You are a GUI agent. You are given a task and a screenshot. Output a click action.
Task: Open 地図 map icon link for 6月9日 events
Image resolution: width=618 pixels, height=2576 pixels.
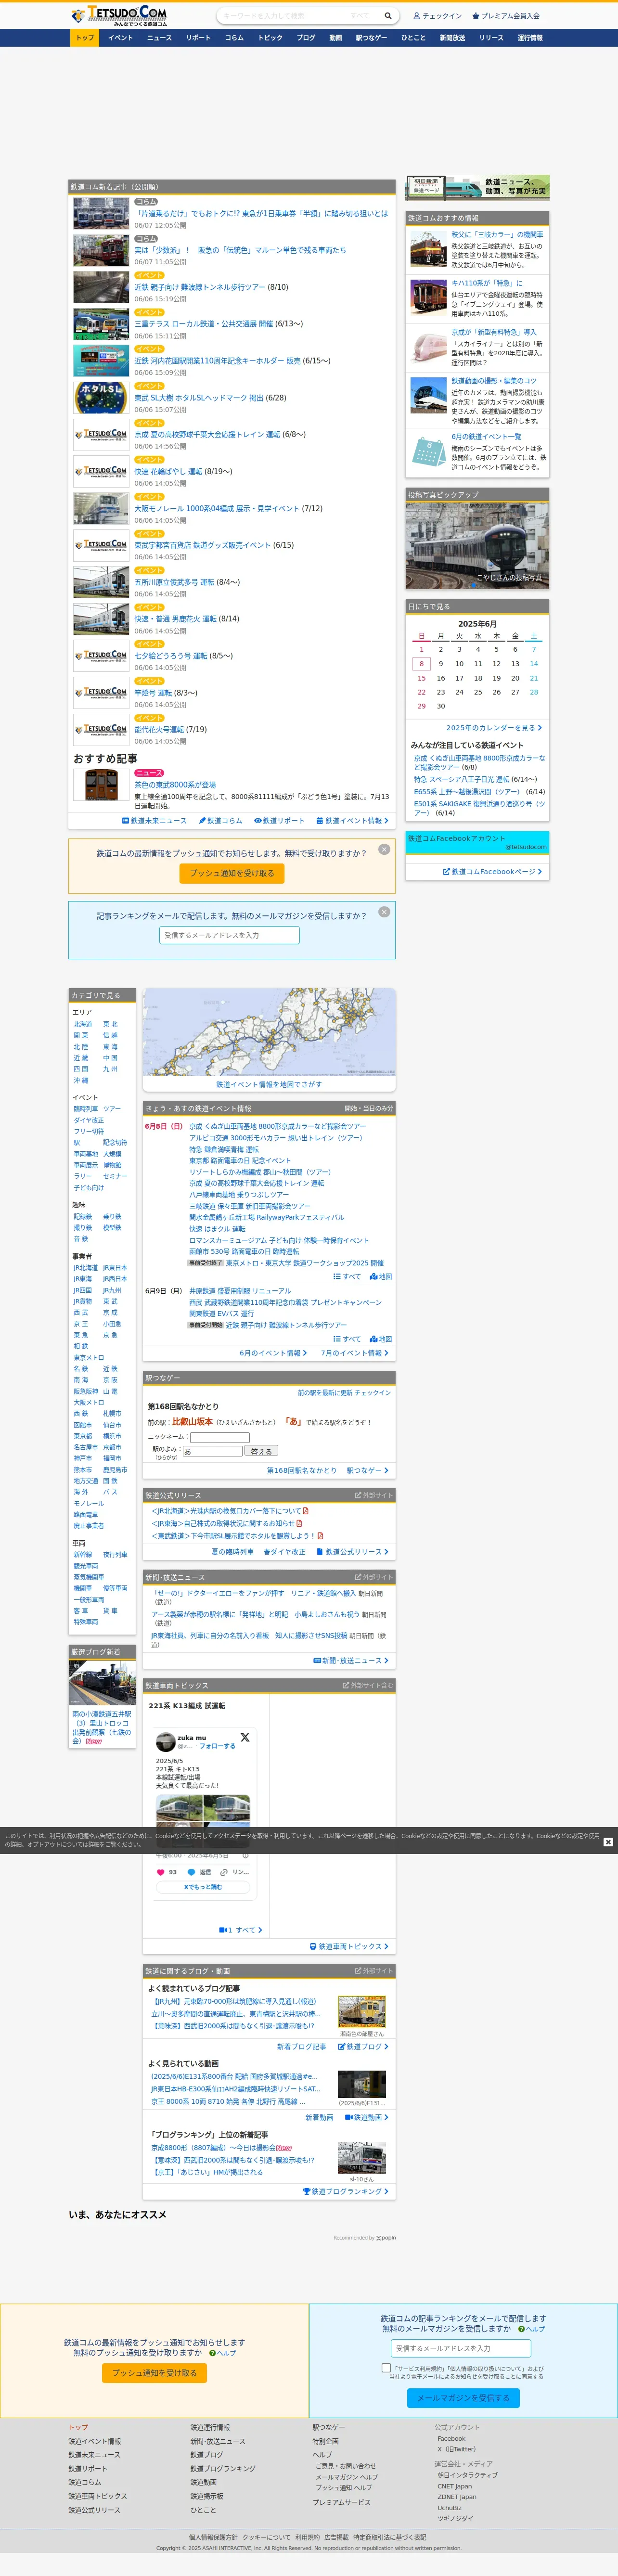pos(381,1339)
